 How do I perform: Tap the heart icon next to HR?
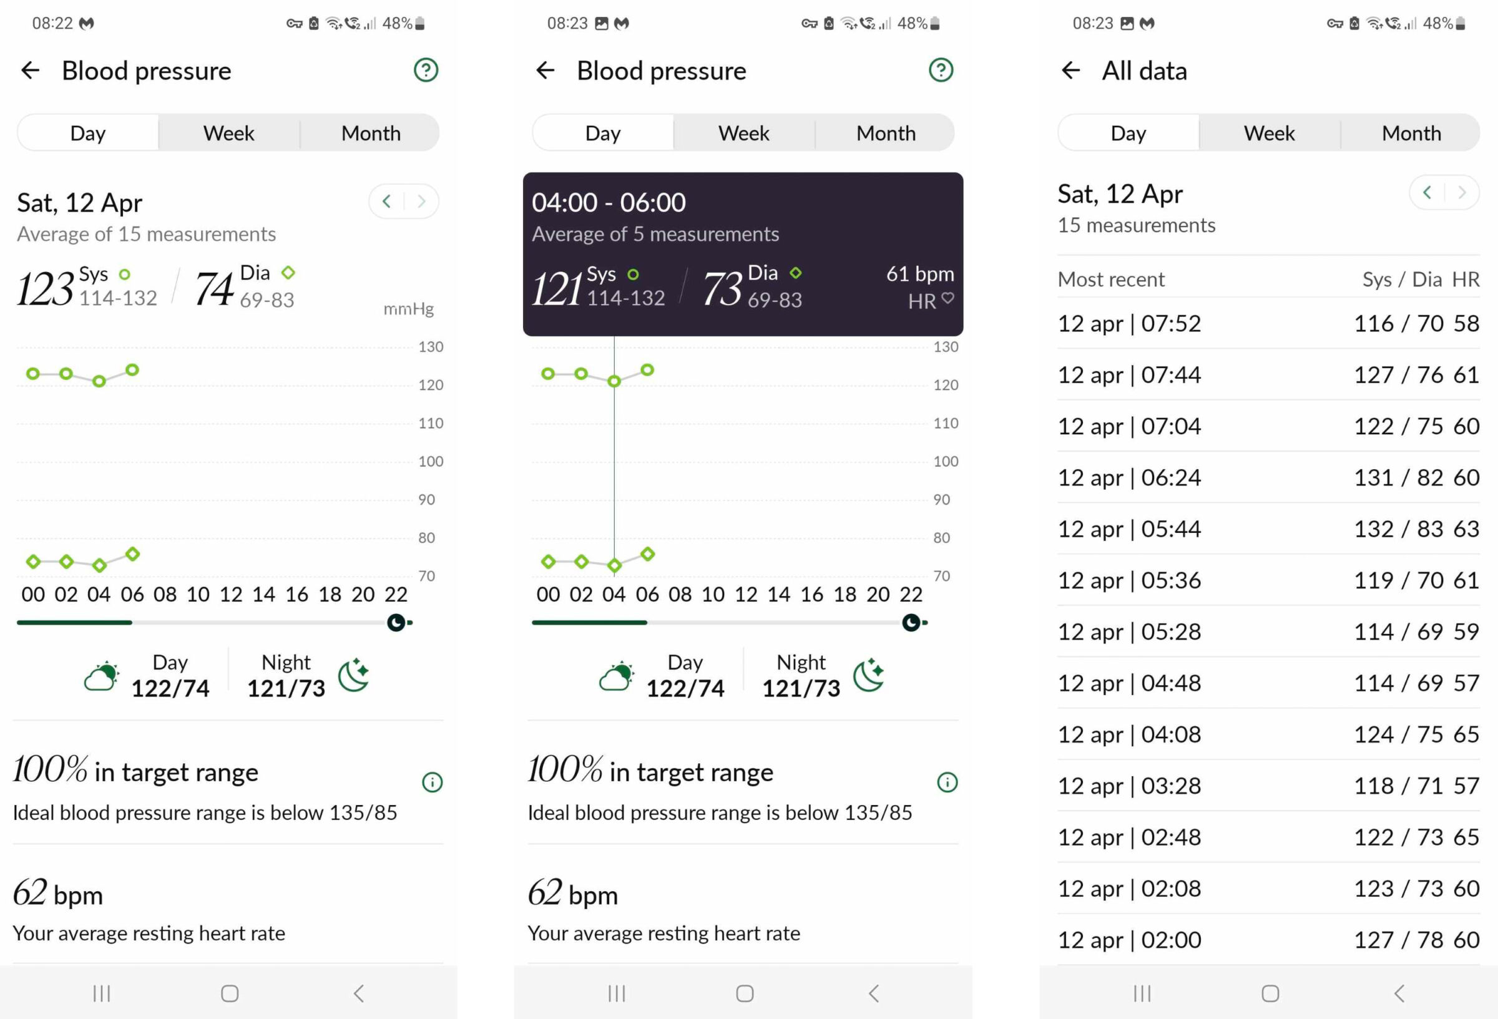coord(947,300)
